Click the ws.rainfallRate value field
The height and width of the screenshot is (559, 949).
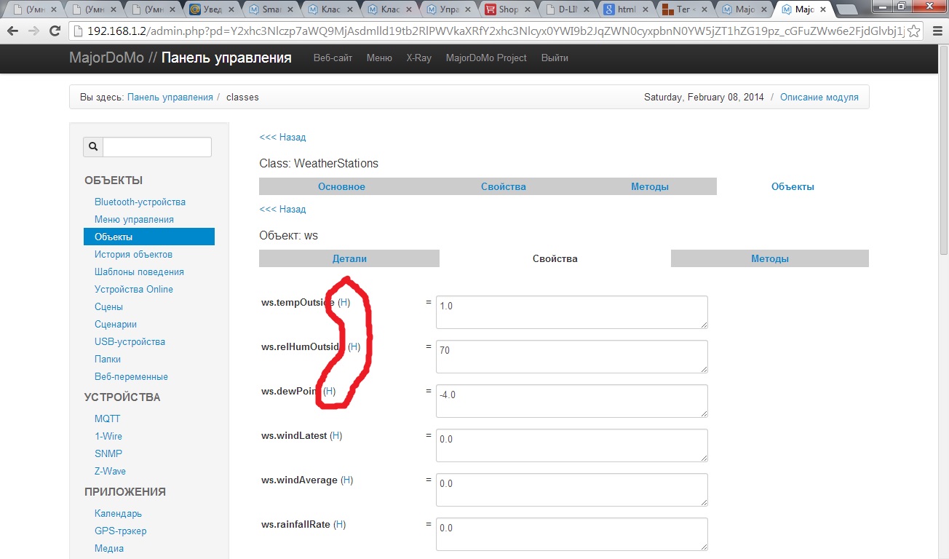(572, 534)
